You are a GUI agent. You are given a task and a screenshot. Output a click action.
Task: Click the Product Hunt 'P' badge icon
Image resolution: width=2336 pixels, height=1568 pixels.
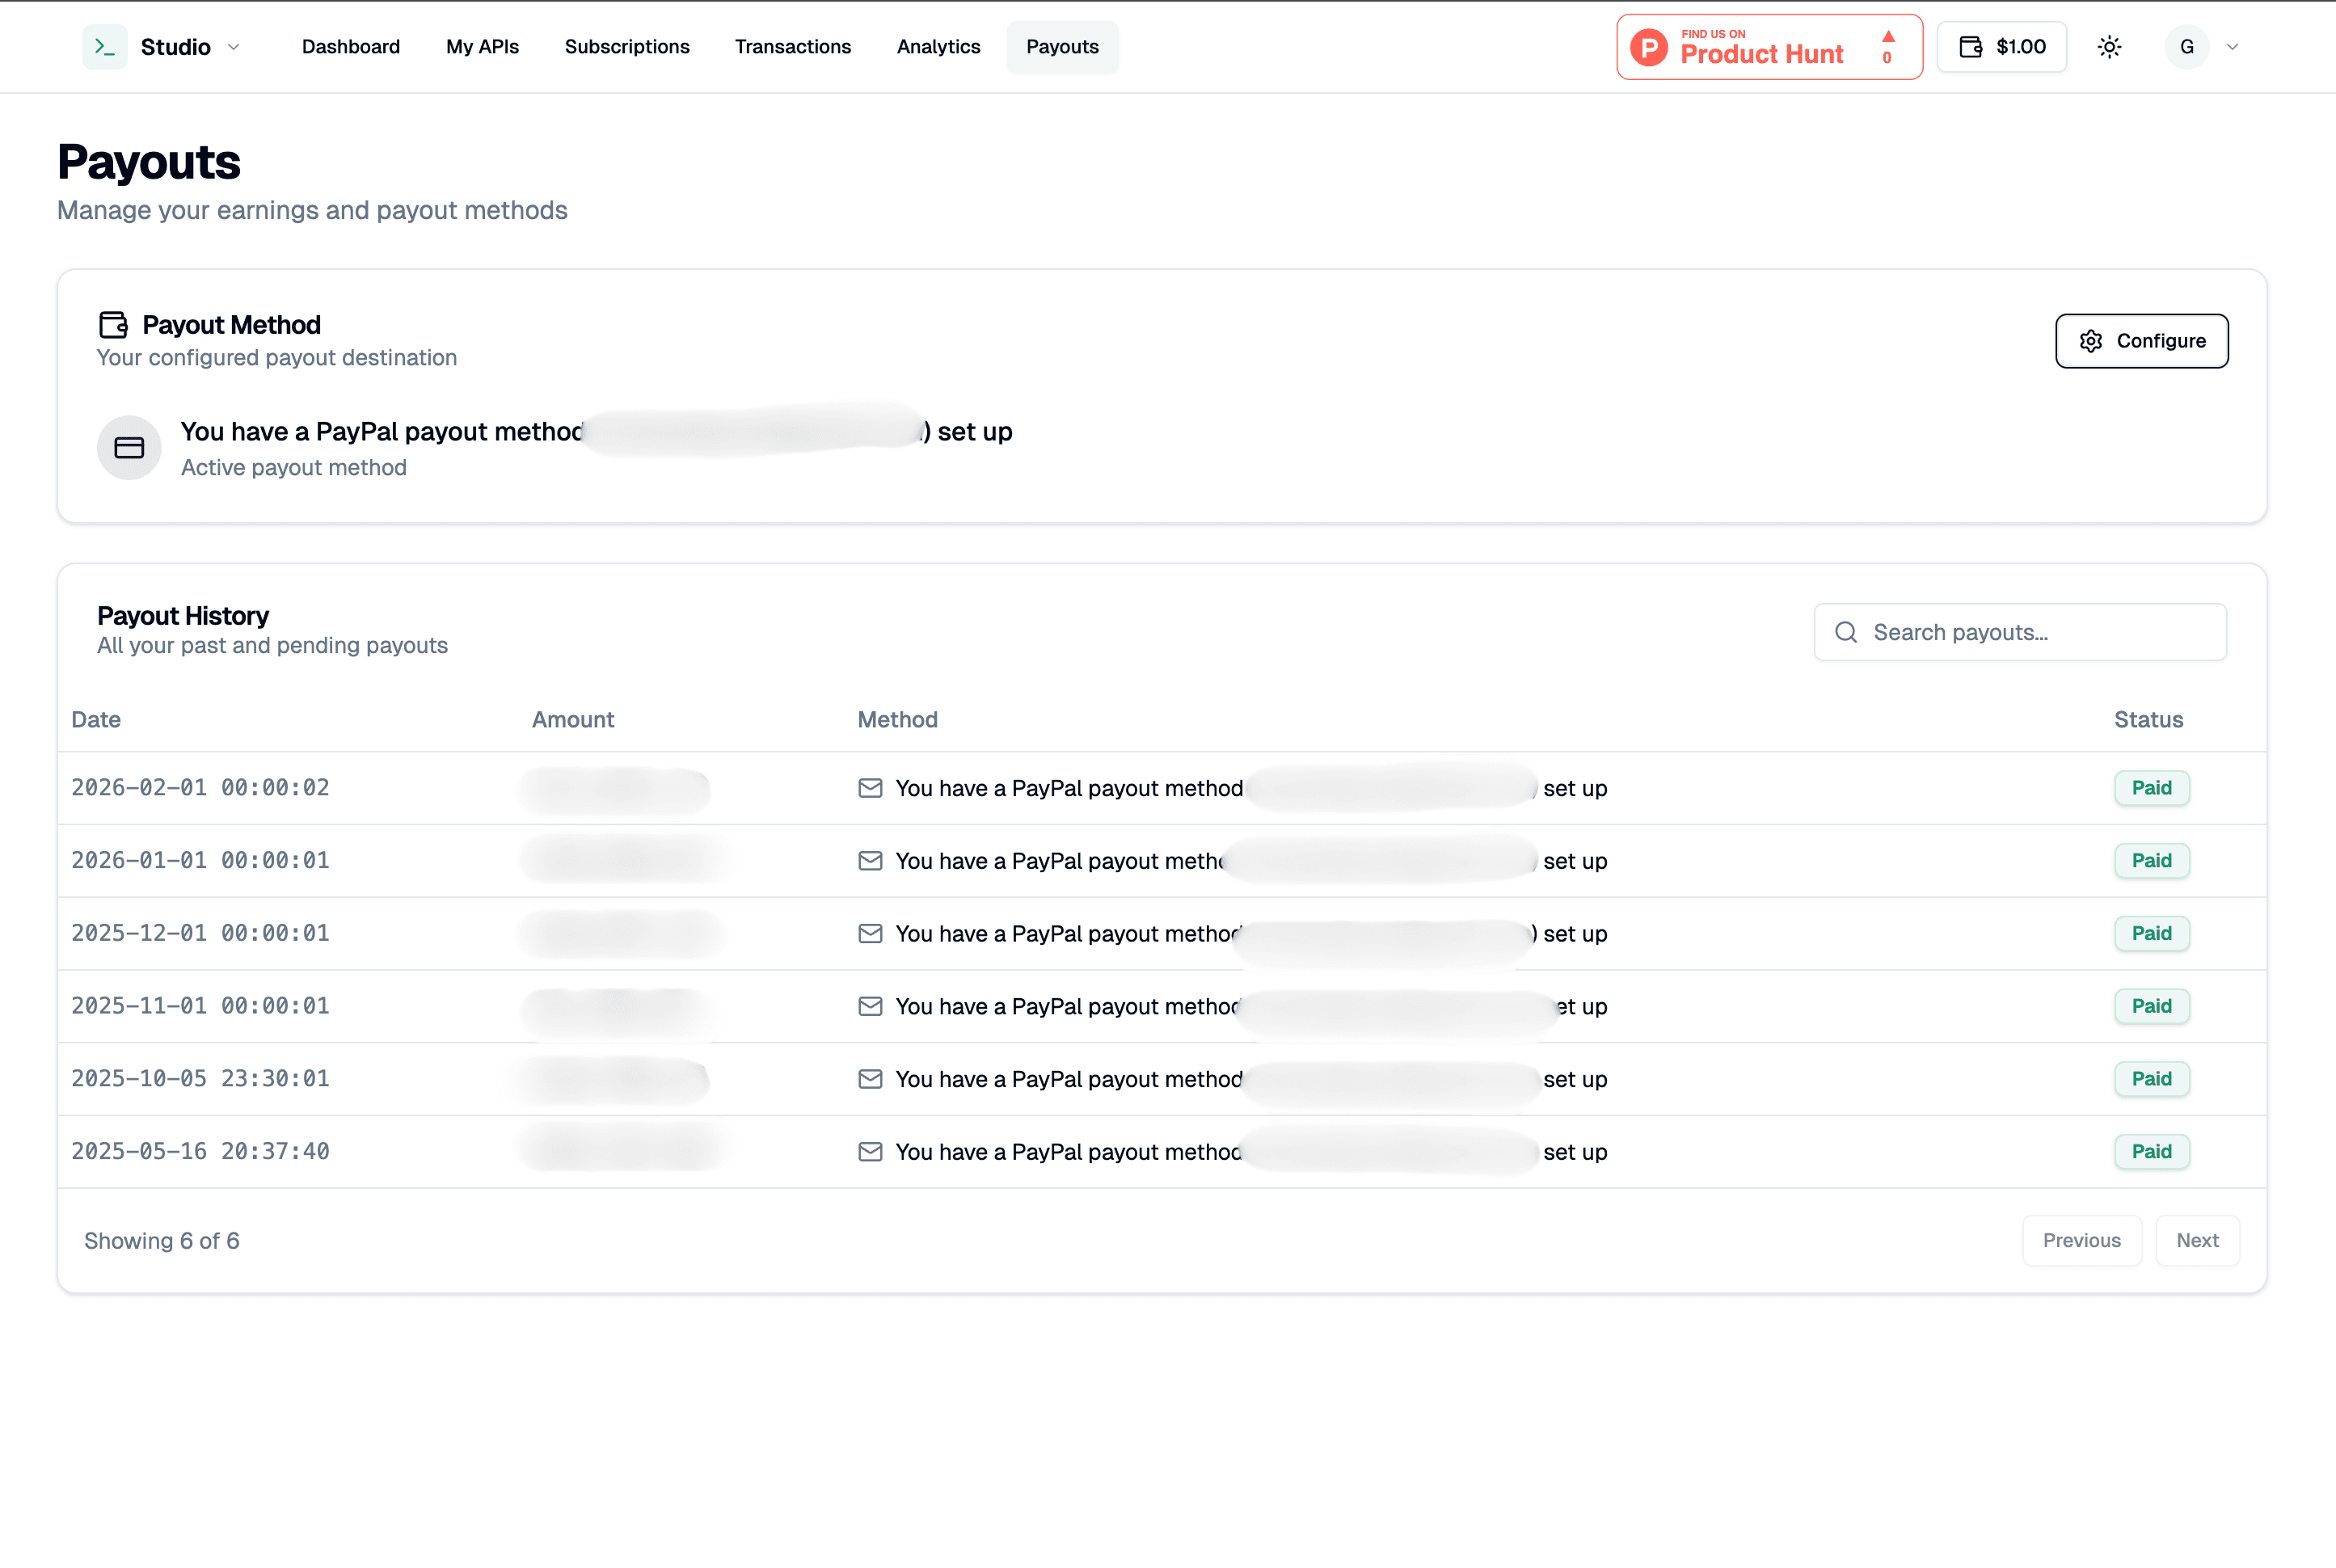1648,46
